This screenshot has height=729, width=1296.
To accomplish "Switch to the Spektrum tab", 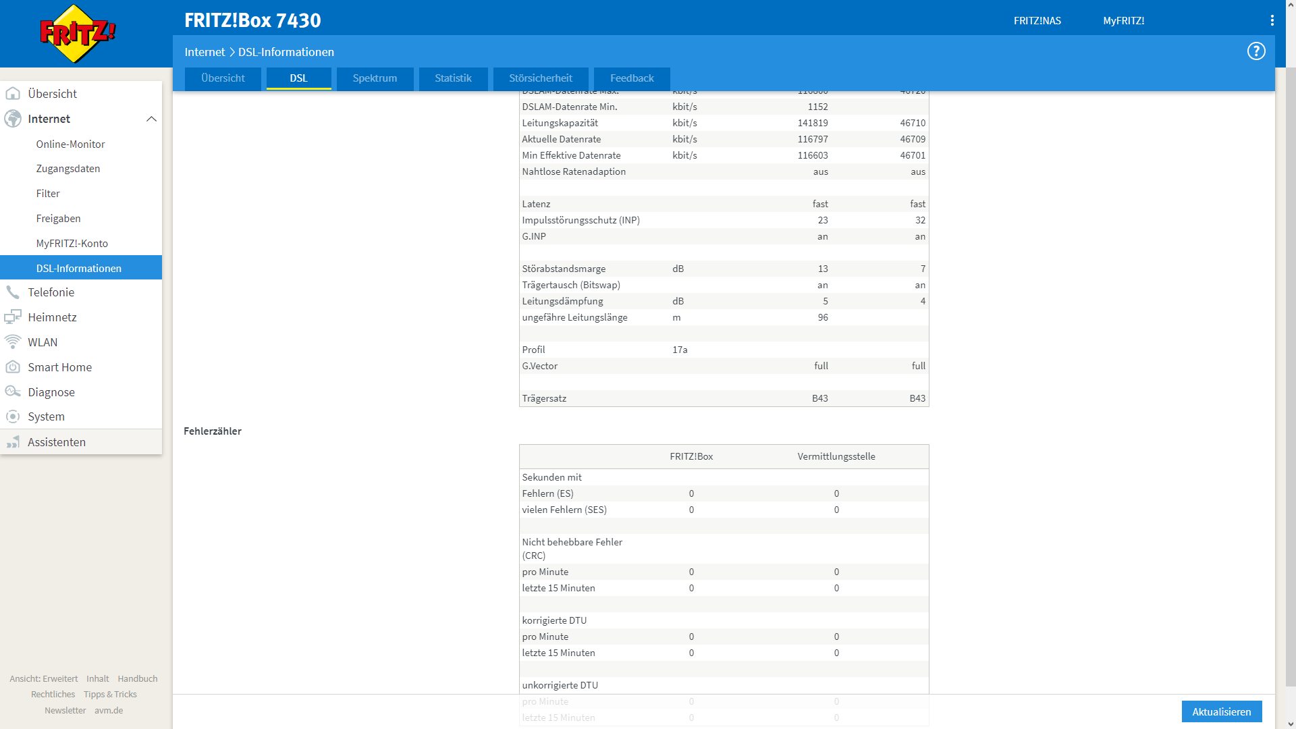I will 375,78.
